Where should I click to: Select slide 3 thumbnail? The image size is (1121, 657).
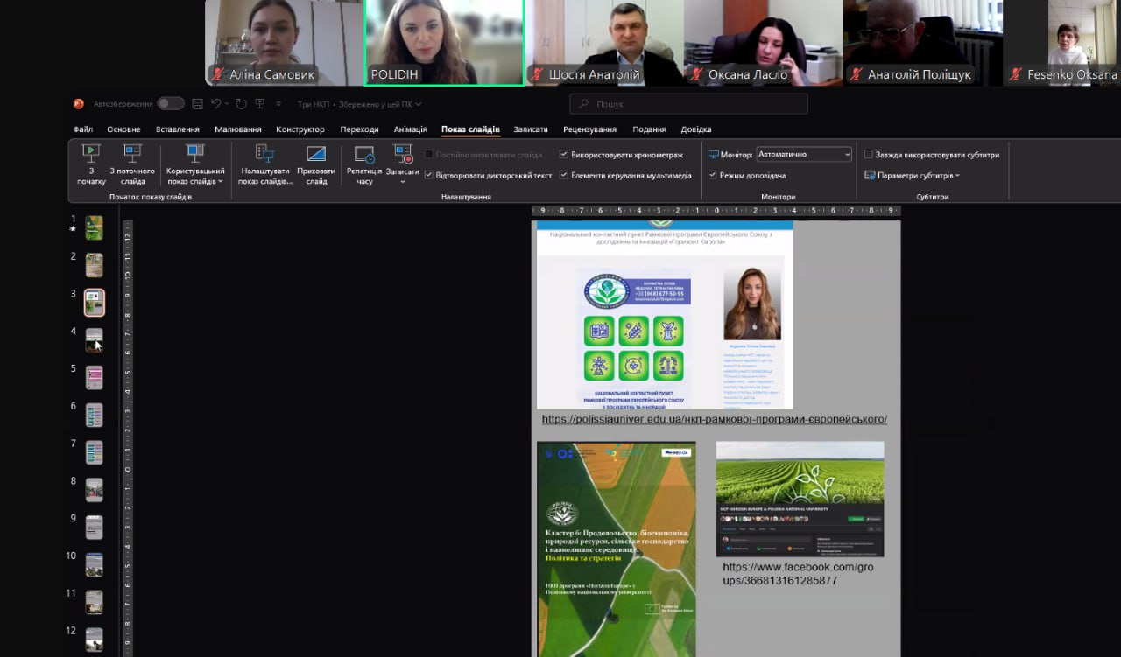pos(94,303)
